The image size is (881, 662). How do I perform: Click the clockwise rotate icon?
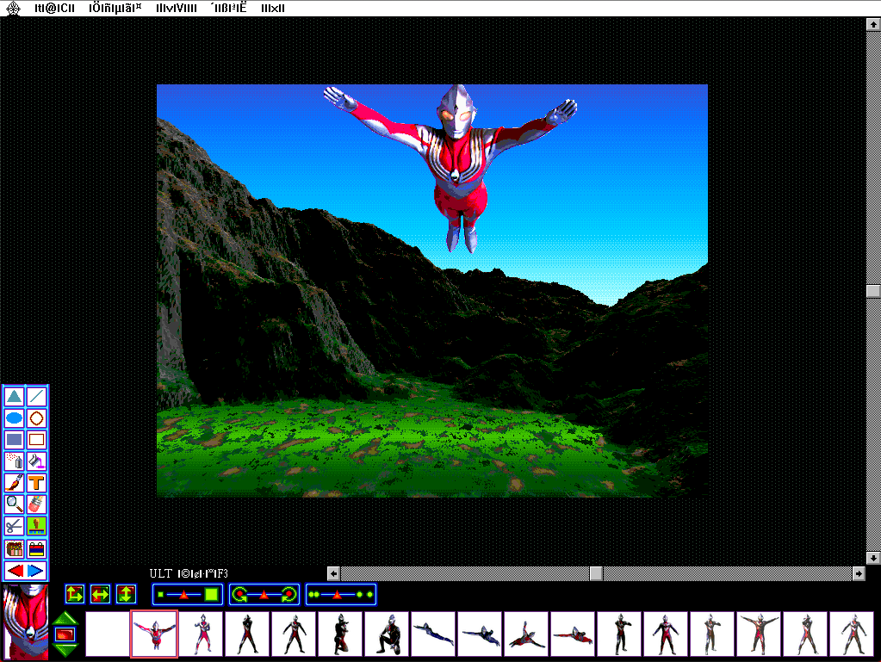(289, 595)
